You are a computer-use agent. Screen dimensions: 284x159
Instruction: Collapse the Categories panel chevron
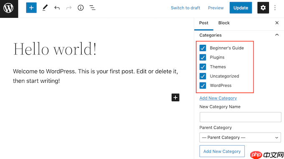pyautogui.click(x=277, y=35)
